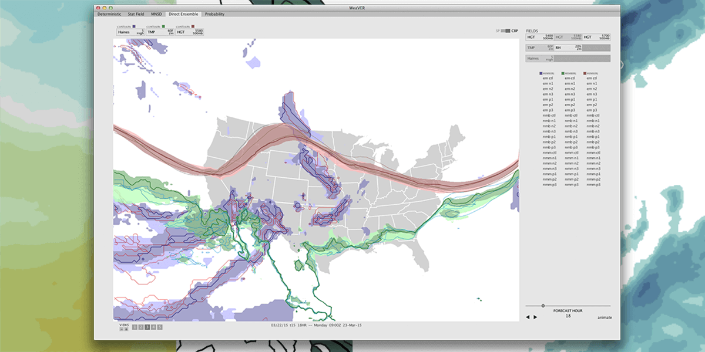Toggle member 'nmm ctl' in the green column
This screenshot has height=352, width=705.
click(570, 153)
